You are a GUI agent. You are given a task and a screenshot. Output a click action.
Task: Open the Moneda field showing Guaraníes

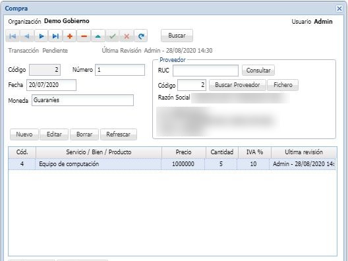(82, 100)
